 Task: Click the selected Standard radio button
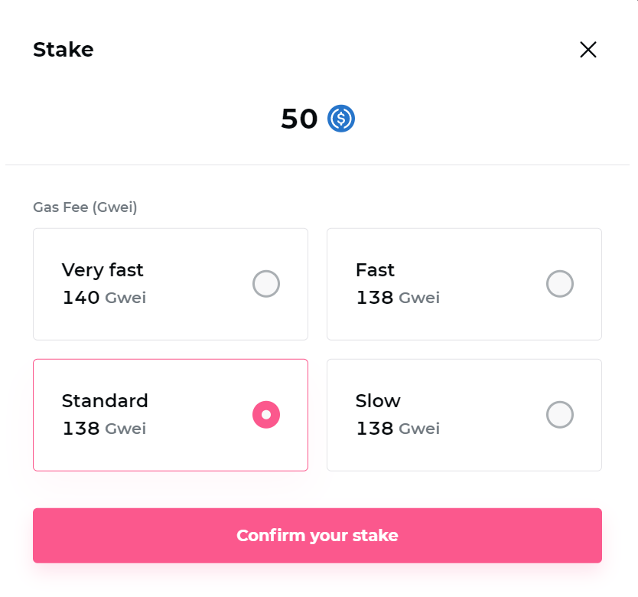click(266, 415)
